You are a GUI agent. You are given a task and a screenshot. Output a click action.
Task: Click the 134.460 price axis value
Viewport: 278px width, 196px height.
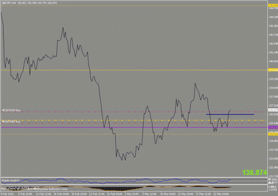[x=274, y=141]
